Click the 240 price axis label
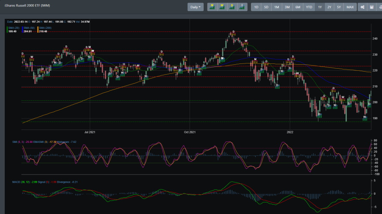 coord(375,39)
